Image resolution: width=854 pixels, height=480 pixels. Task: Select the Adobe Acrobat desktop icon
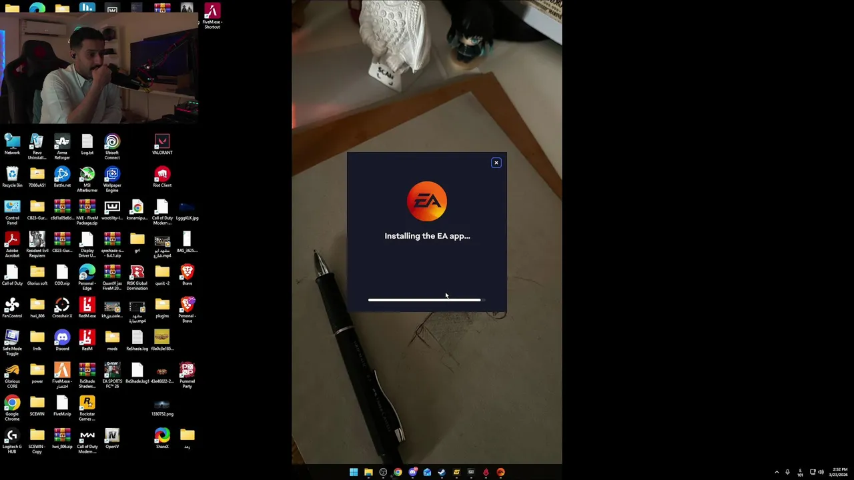[12, 245]
